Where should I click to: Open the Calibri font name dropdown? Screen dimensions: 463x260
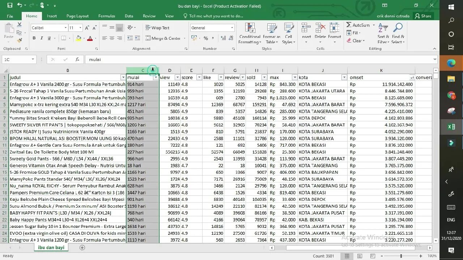[65, 28]
